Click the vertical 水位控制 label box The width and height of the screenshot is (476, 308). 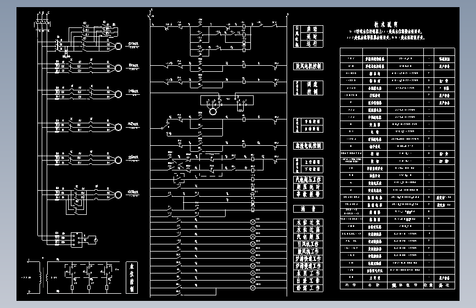coord(132,278)
